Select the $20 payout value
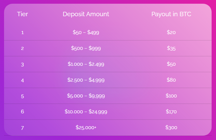The image size is (216, 140). 171,32
